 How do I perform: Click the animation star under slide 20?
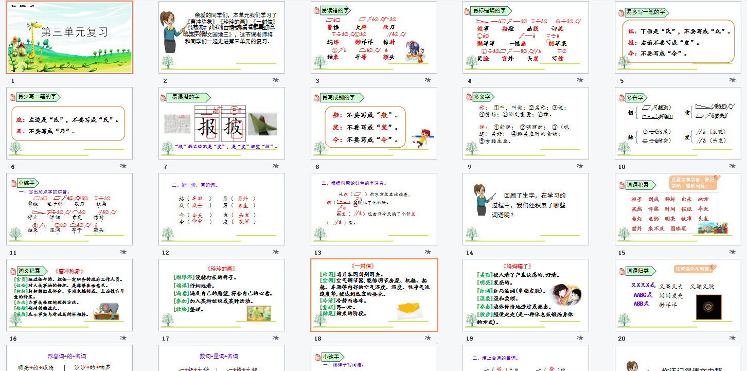coord(732,338)
